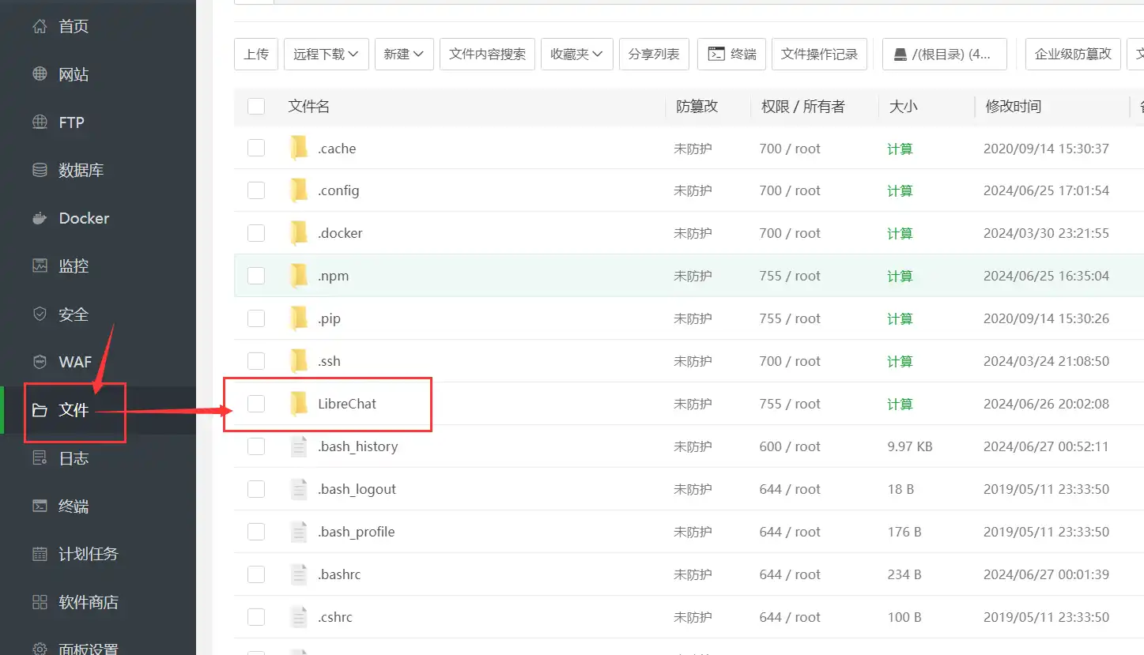
Task: Check the box for the .npm folder
Action: click(x=256, y=276)
